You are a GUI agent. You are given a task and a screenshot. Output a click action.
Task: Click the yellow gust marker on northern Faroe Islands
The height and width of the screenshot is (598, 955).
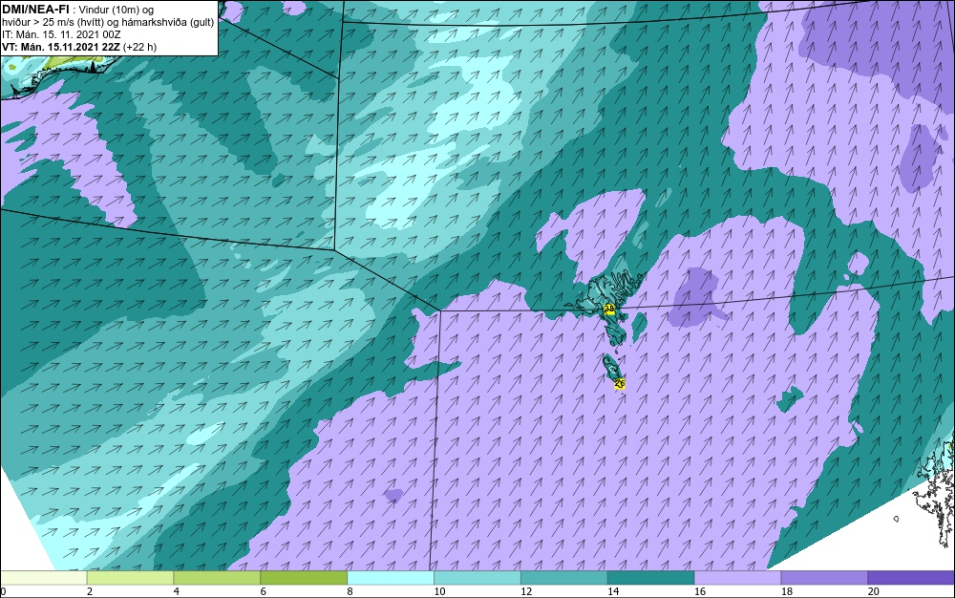(609, 310)
